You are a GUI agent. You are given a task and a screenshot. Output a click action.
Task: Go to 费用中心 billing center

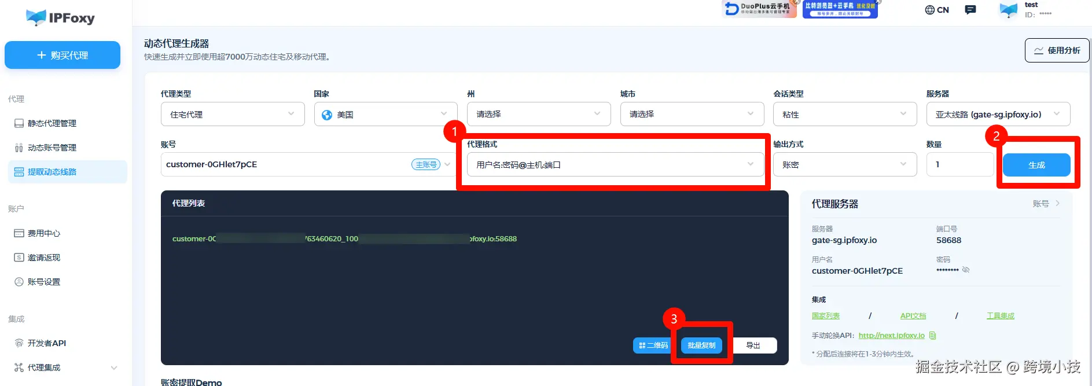[x=67, y=233]
